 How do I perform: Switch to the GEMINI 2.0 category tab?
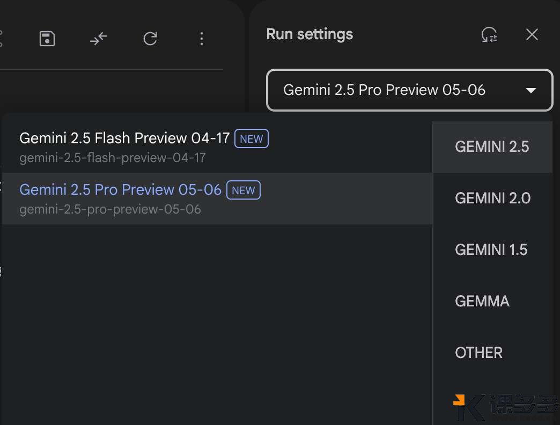(492, 198)
